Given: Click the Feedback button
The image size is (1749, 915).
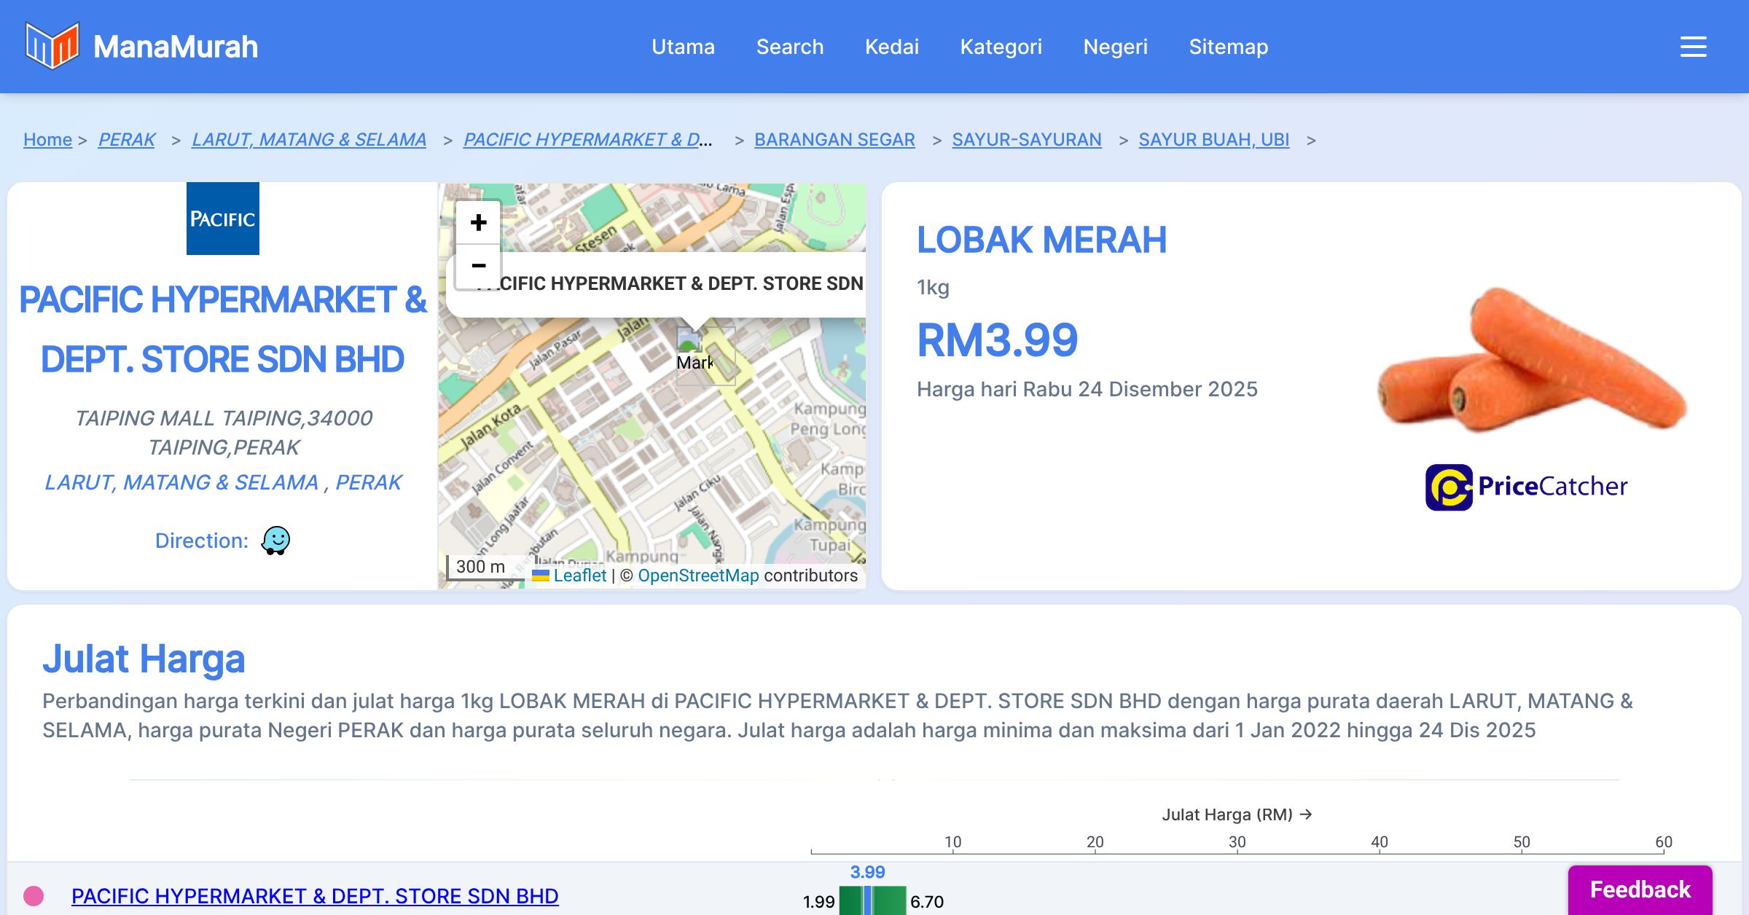Looking at the screenshot, I should [1640, 889].
